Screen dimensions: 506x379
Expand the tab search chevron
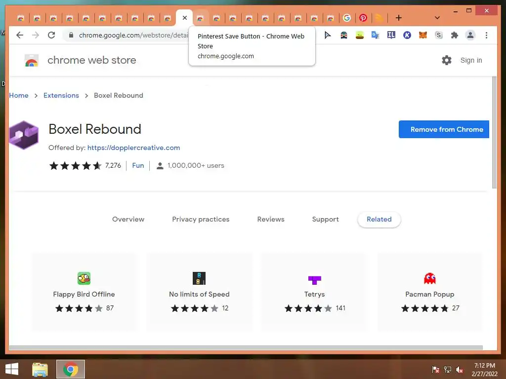(437, 18)
